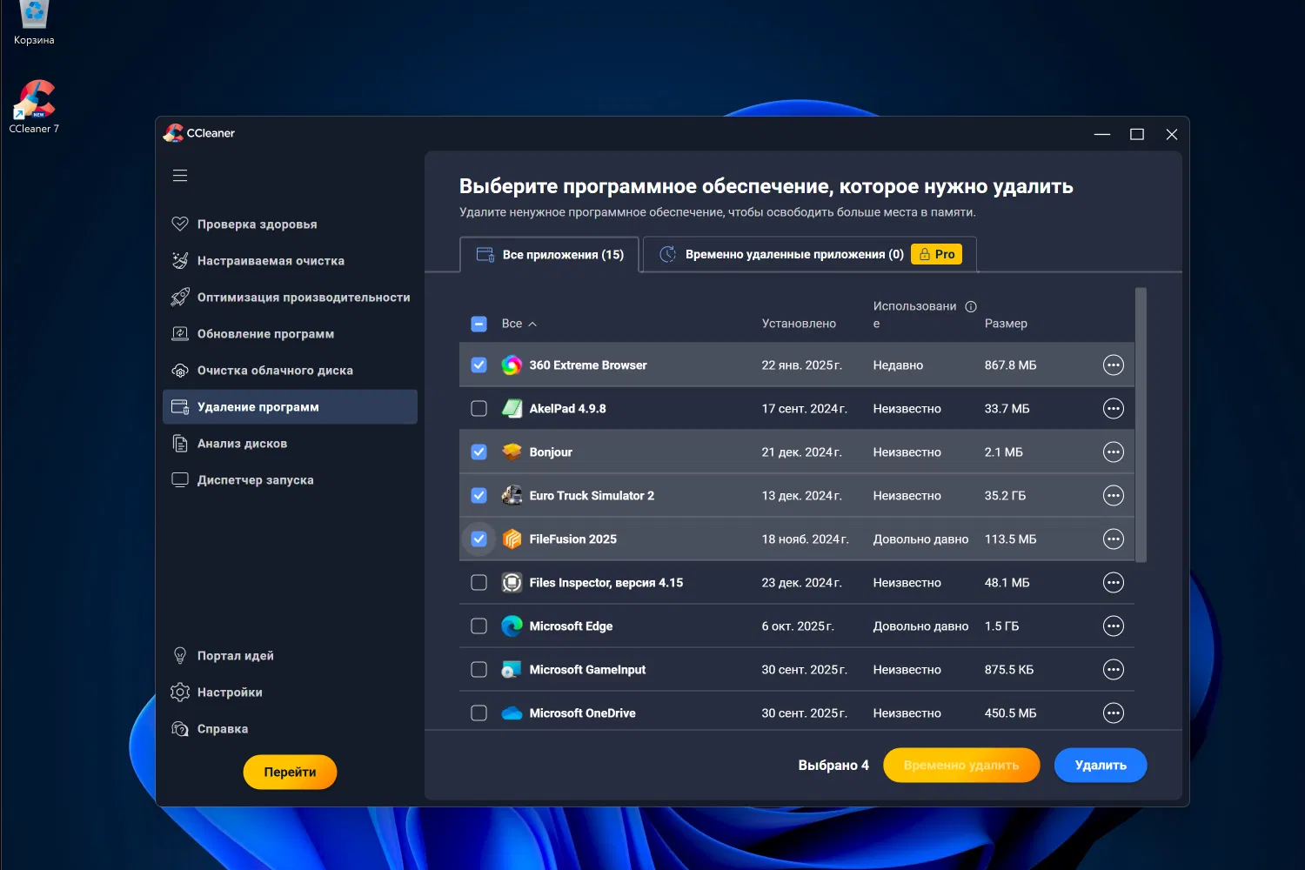
Task: Click the Microsoft GameInput app icon
Action: click(x=512, y=670)
